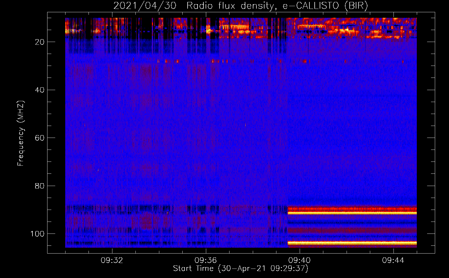Select the 09:32 time tick label
Screen dimensions: 449x278
pos(112,260)
